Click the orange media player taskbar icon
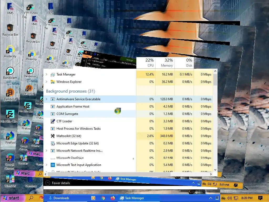Image resolution: width=269 pixels, height=202 pixels. [93, 198]
